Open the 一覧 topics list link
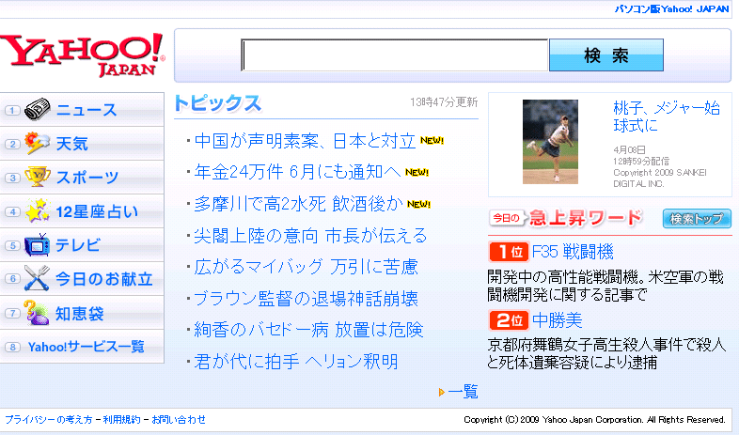The width and height of the screenshot is (739, 435). 463,392
